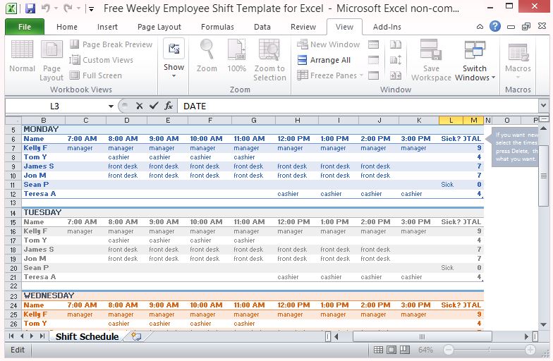Click the Save icon in quick access toolbar
The image size is (553, 361).
30,9
